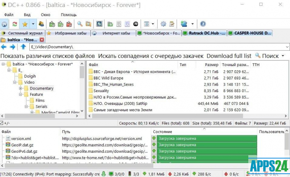Image resolution: width=290 pixels, height=177 pixels.
Task: Click the blue document-arrows toolbar icon
Action: click(127, 24)
